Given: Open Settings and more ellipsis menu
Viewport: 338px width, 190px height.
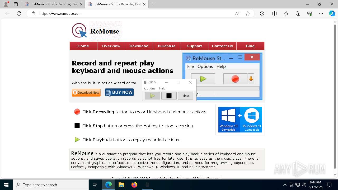Looking at the screenshot, I should (x=321, y=13).
